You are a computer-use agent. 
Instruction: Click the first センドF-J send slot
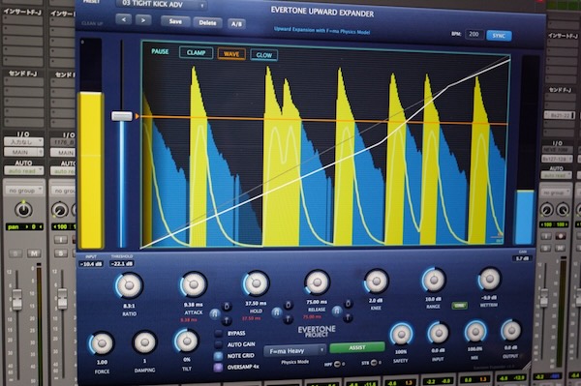[x=23, y=81]
